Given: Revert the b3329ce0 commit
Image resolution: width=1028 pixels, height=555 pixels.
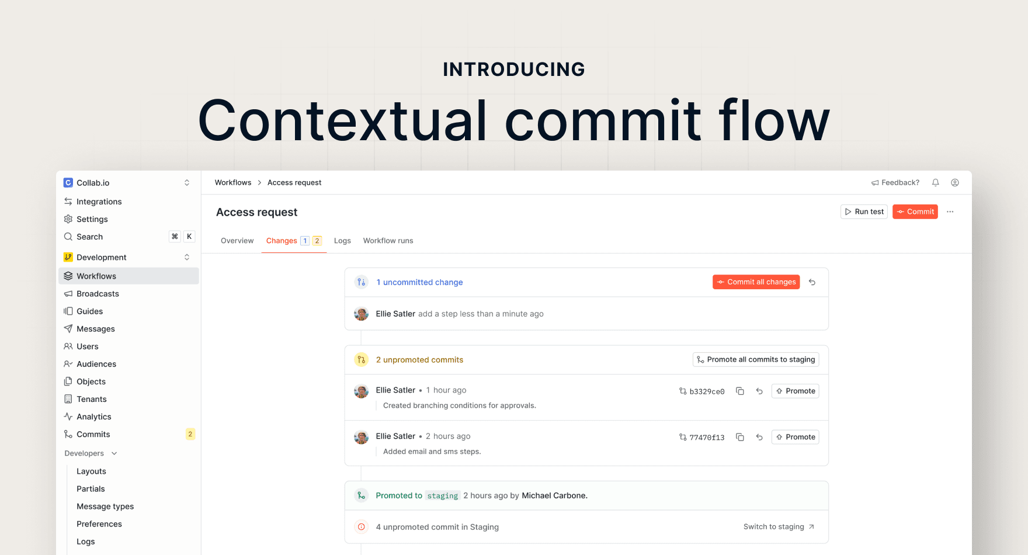Looking at the screenshot, I should (759, 391).
